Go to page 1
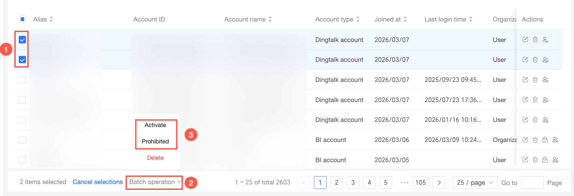This screenshot has width=574, height=196. (320, 183)
